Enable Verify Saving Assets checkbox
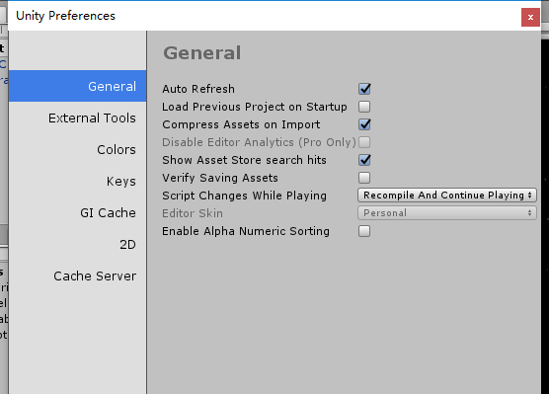 [x=364, y=178]
